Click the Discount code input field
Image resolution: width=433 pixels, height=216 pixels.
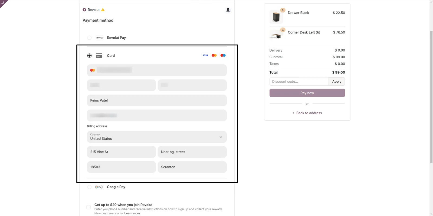[x=299, y=82]
